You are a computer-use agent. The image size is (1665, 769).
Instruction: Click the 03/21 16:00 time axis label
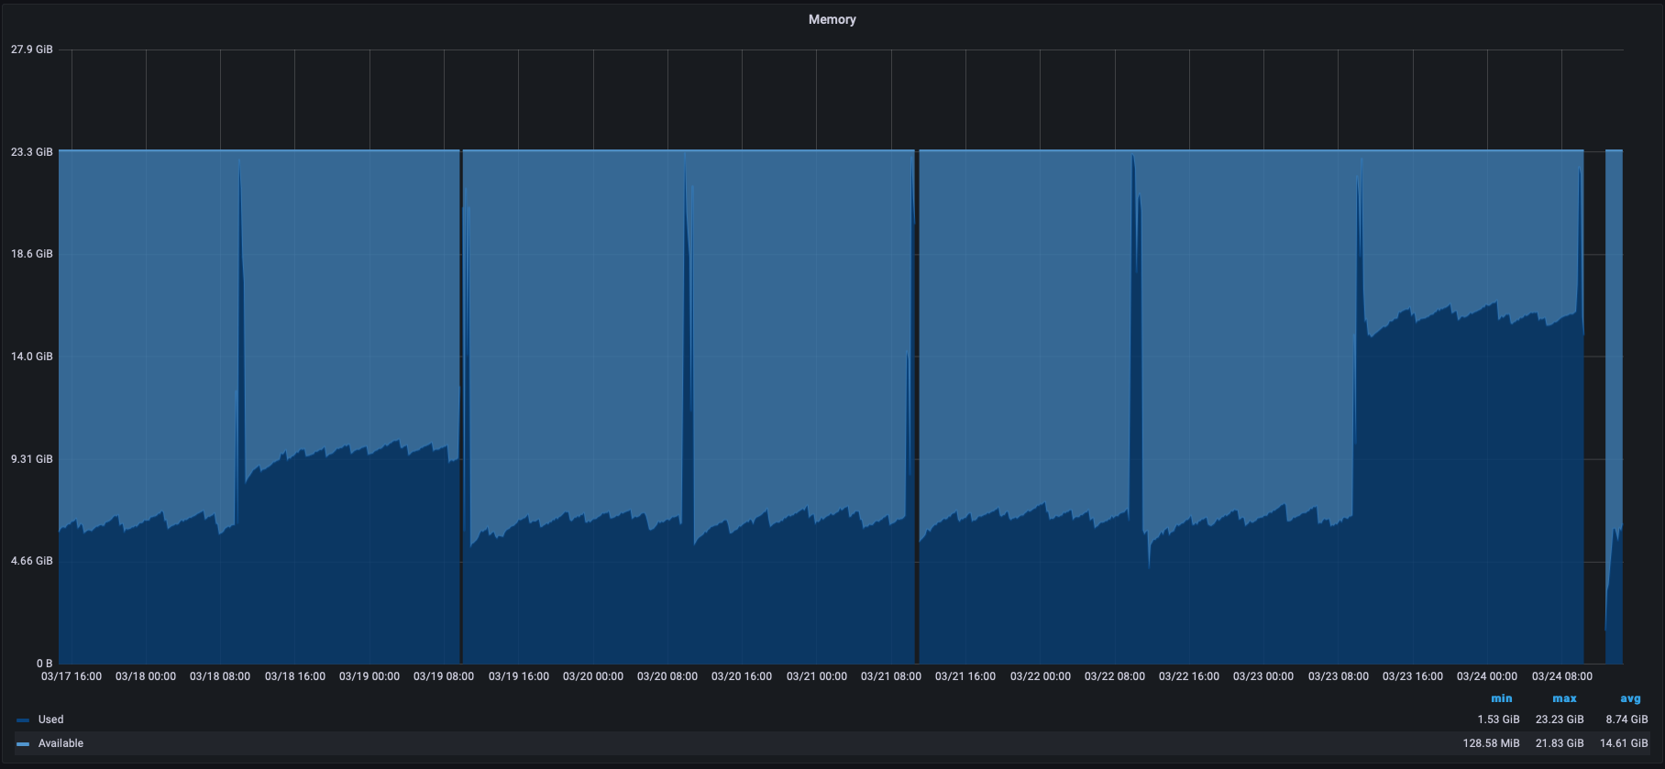965,676
